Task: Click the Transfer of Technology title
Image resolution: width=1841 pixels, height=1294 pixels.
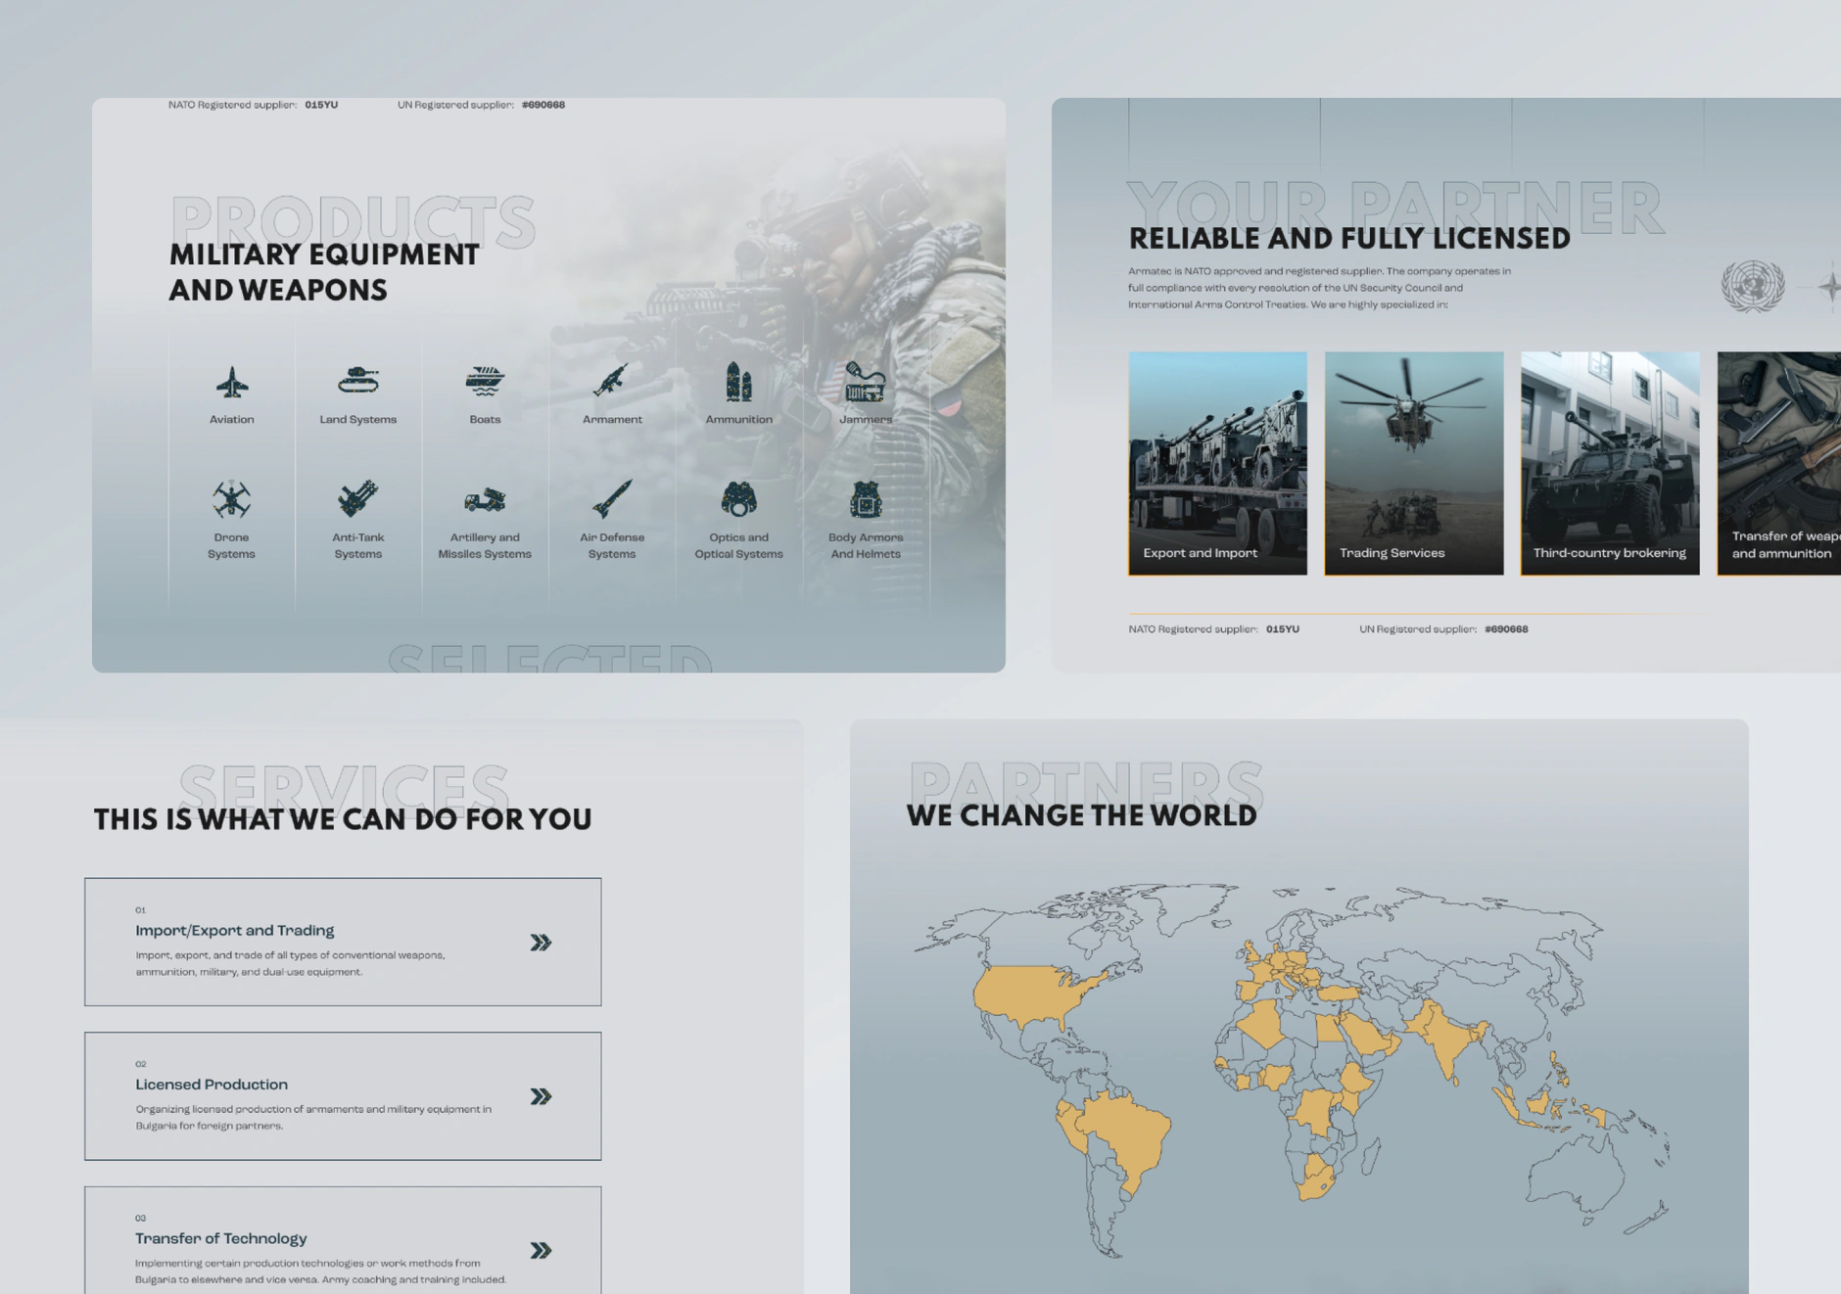Action: [221, 1238]
